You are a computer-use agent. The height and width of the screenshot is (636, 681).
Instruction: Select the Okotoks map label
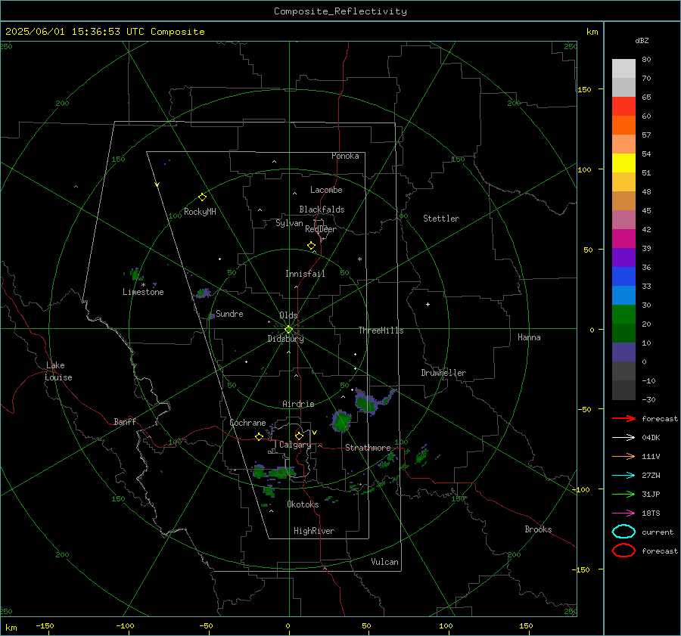click(x=303, y=504)
